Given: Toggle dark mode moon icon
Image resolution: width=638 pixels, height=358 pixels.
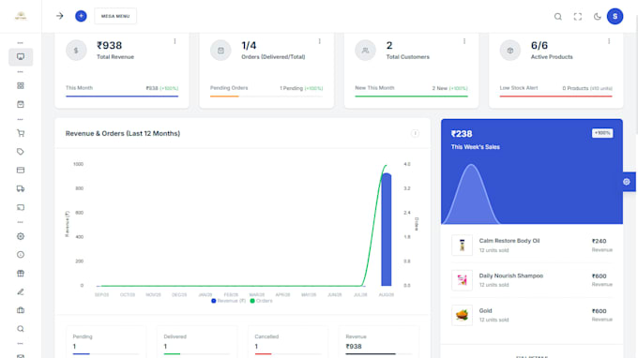Looking at the screenshot, I should [x=597, y=17].
